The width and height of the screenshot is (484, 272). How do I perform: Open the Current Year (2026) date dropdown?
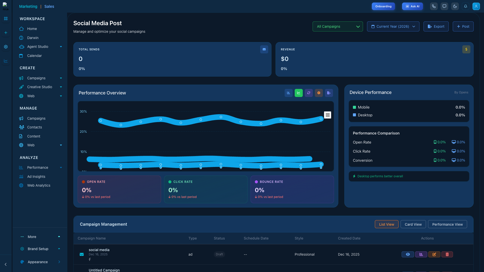click(x=393, y=26)
